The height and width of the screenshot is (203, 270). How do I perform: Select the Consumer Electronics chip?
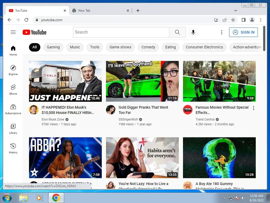coord(204,47)
